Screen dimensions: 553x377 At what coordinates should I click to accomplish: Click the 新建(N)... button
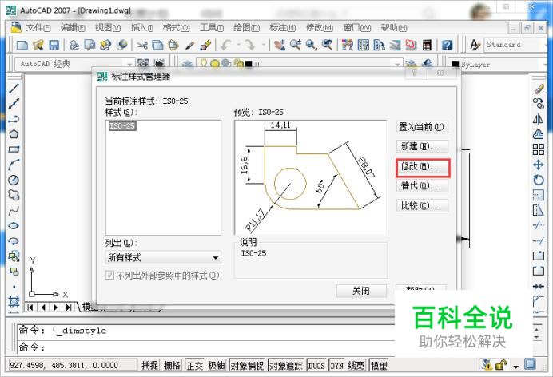(422, 146)
